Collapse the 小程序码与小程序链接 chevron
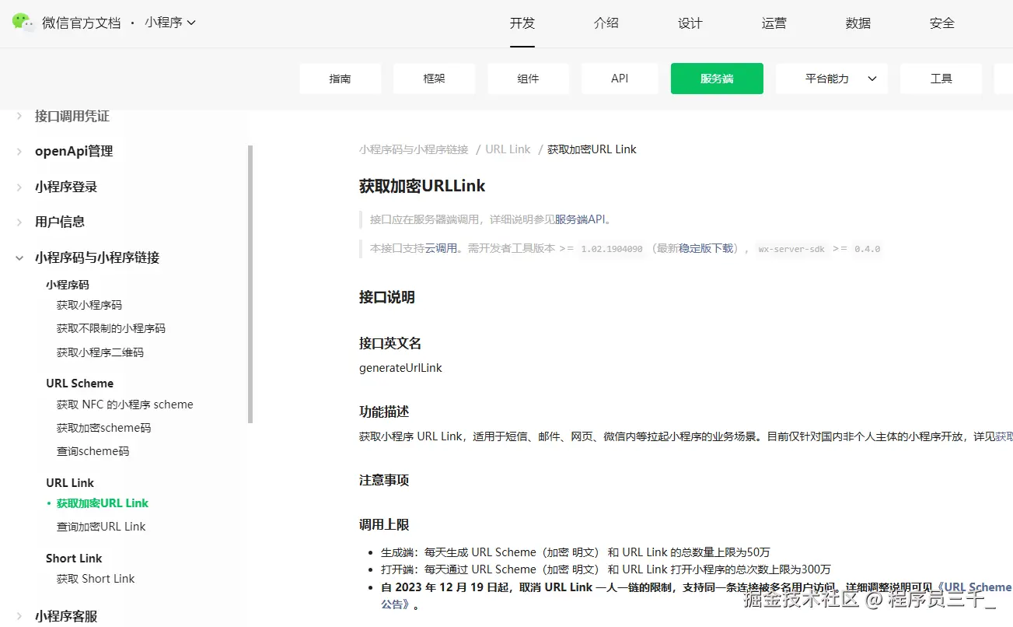Image resolution: width=1013 pixels, height=627 pixels. [19, 258]
